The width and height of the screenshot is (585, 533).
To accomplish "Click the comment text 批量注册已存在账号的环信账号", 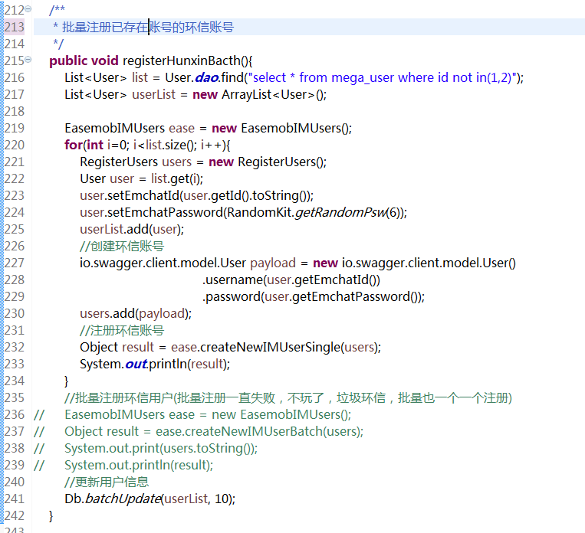I will point(148,28).
